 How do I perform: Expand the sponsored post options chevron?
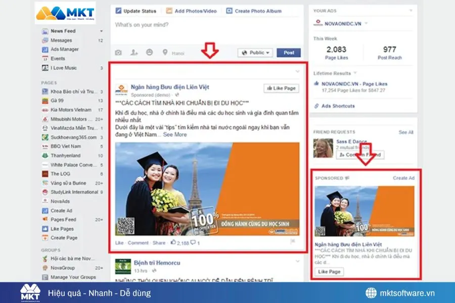pyautogui.click(x=297, y=71)
